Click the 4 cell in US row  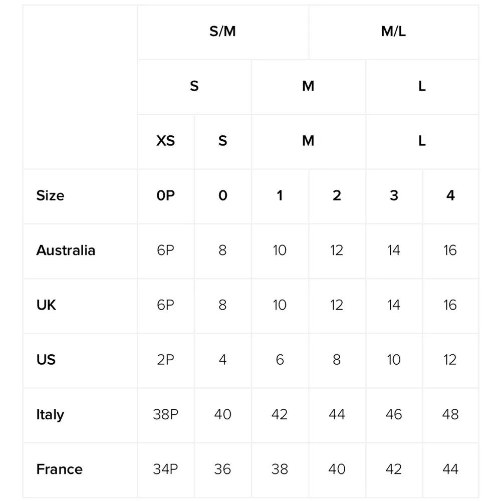click(x=222, y=359)
